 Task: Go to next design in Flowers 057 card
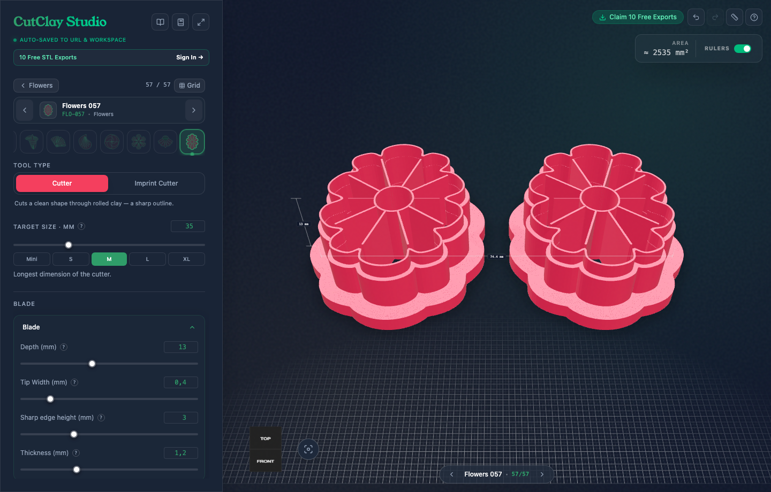[x=194, y=110]
